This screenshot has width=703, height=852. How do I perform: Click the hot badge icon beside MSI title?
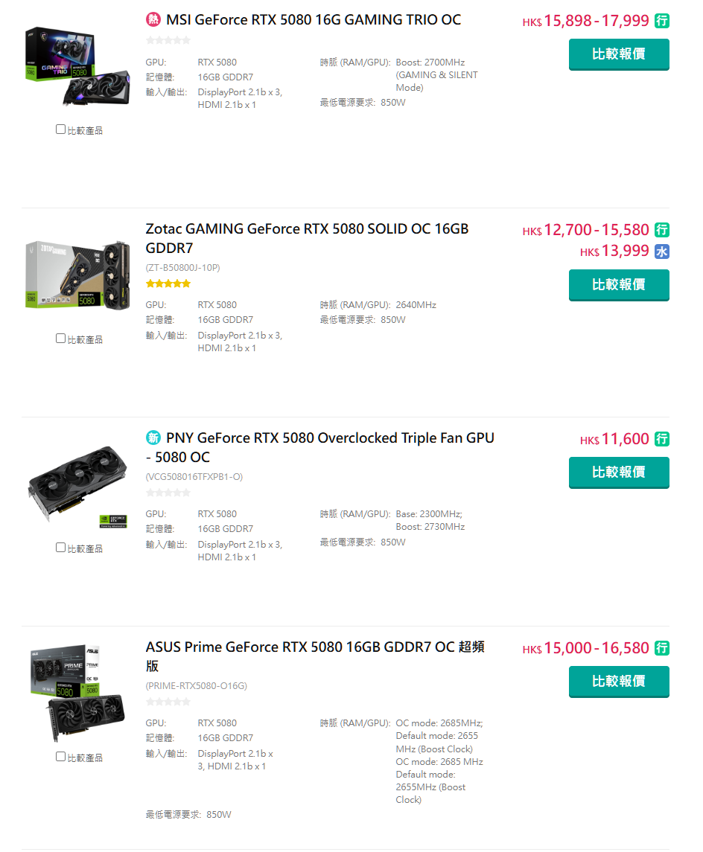[x=153, y=19]
